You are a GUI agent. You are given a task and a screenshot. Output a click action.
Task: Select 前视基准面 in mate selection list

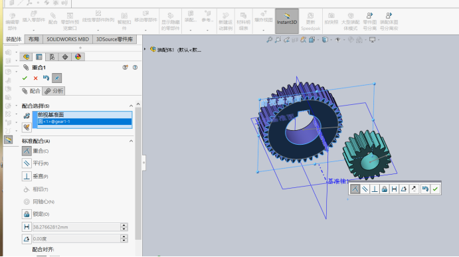coord(84,115)
